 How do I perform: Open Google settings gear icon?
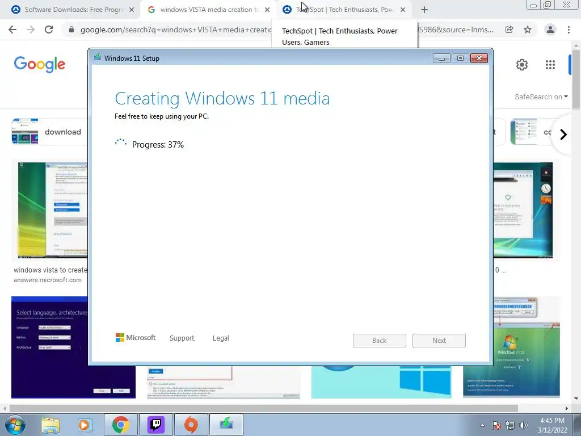[x=522, y=65]
